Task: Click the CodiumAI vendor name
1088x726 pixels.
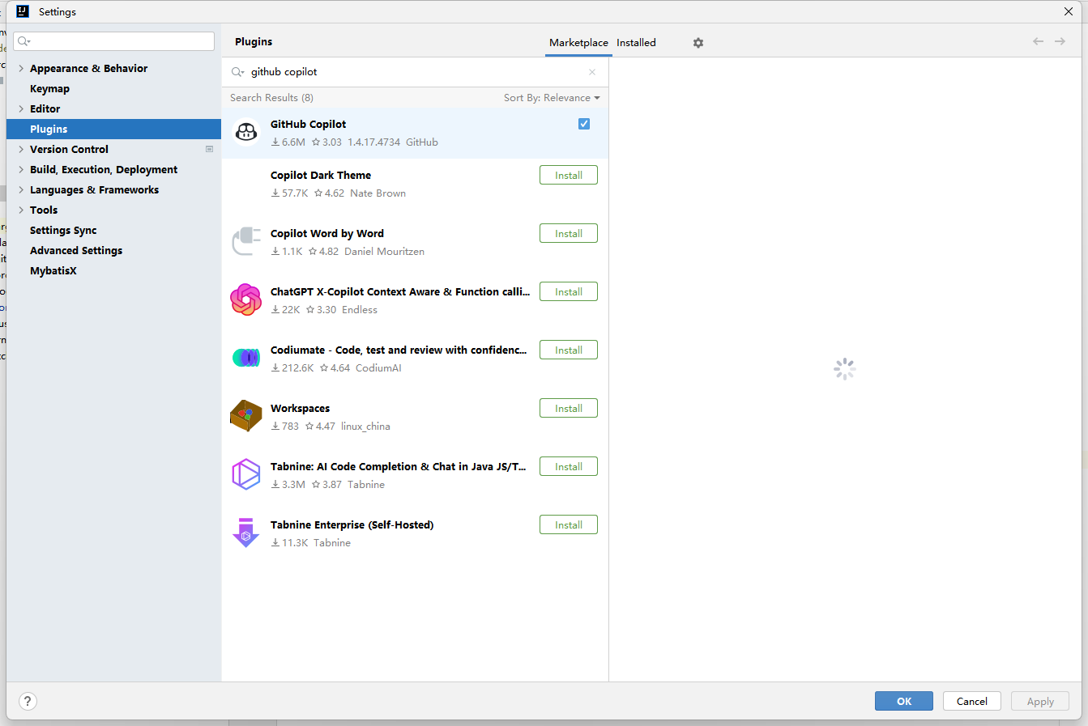Action: click(378, 368)
